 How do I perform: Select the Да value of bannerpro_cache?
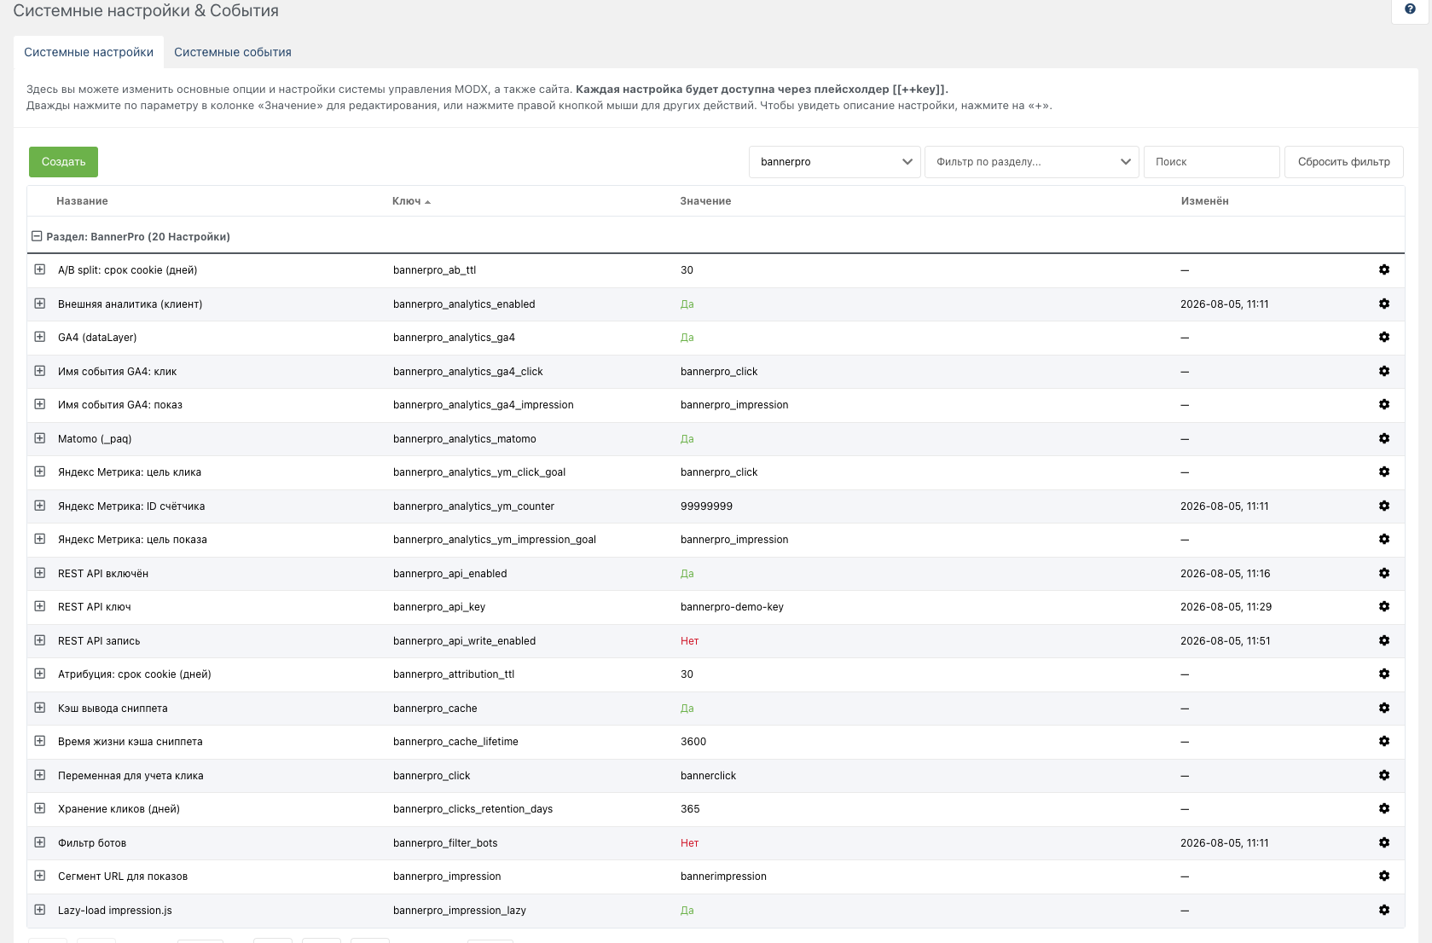(x=687, y=709)
